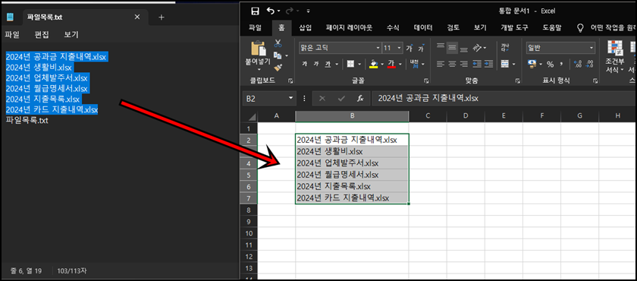
Task: Switch to the 수식 ribbon tab
Action: [x=393, y=27]
